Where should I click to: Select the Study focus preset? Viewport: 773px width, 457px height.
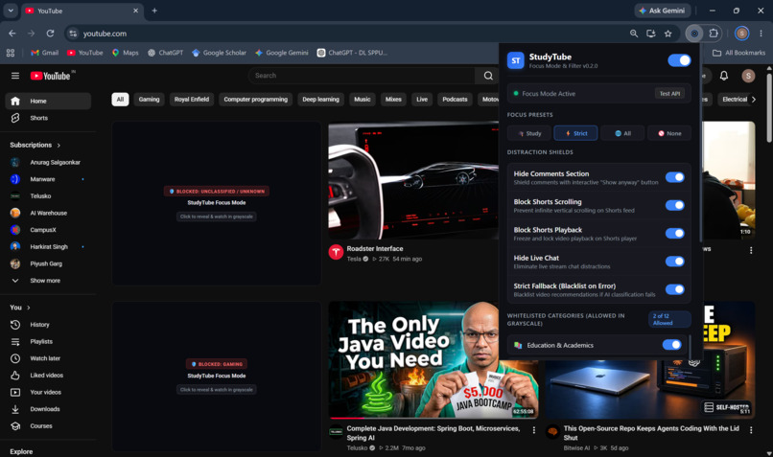(x=529, y=133)
